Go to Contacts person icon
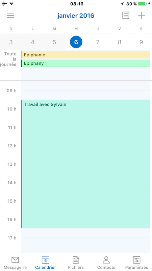The width and height of the screenshot is (152, 271). click(106, 260)
